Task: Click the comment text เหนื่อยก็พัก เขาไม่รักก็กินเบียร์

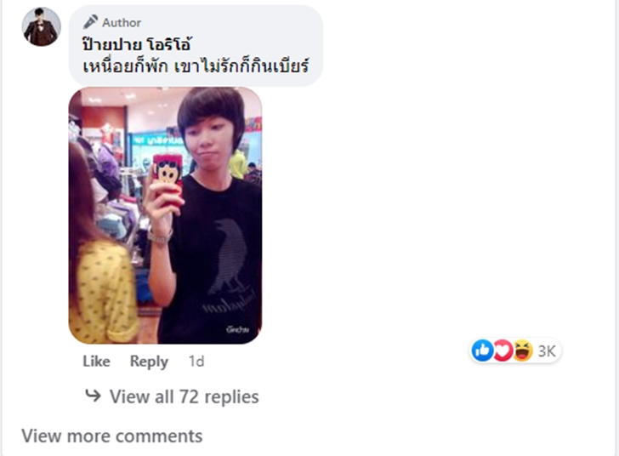Action: click(x=196, y=66)
